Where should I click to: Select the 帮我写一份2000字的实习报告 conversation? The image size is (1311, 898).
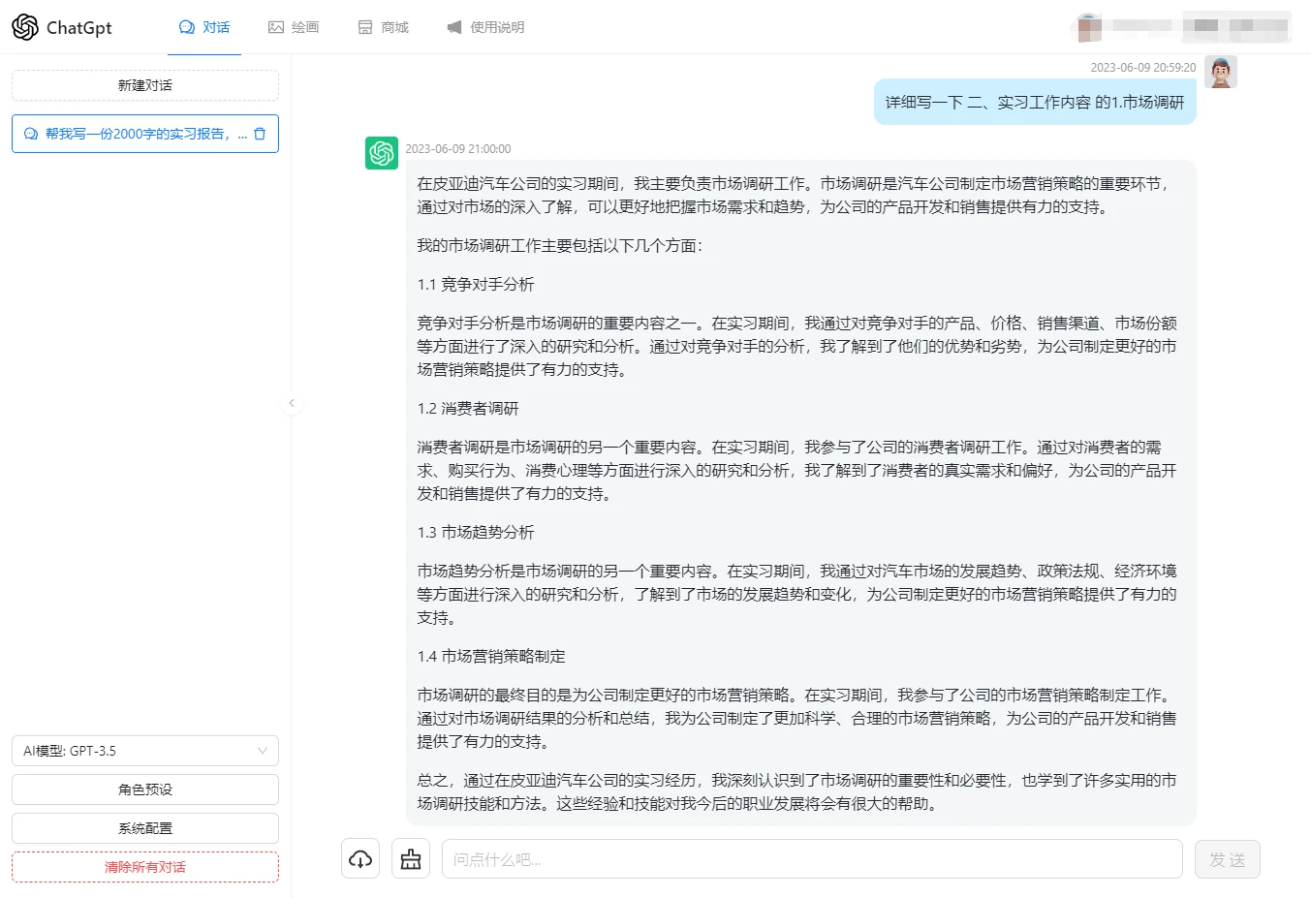pos(145,134)
